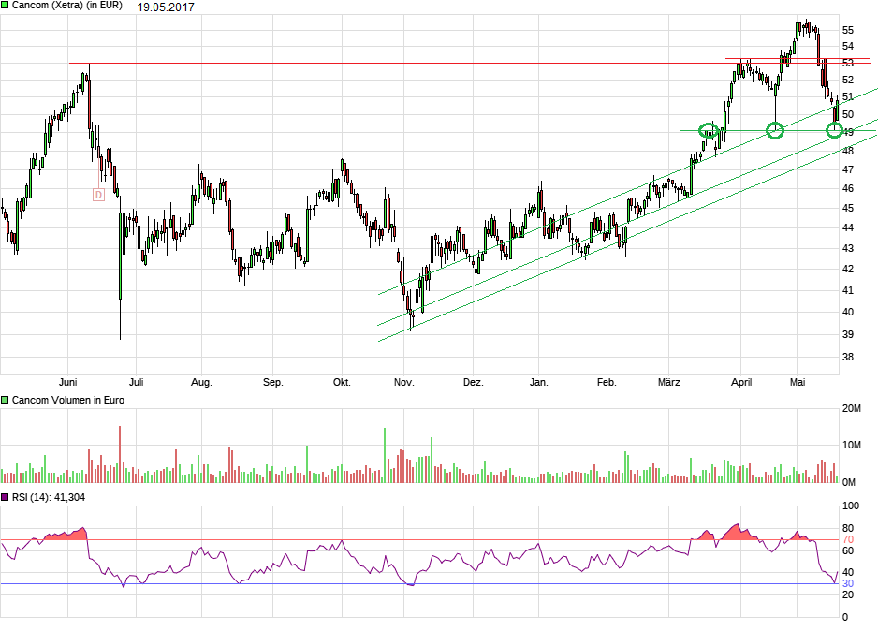Click the 'Sep.' month label
Screen dimensions: 878x631
point(273,382)
